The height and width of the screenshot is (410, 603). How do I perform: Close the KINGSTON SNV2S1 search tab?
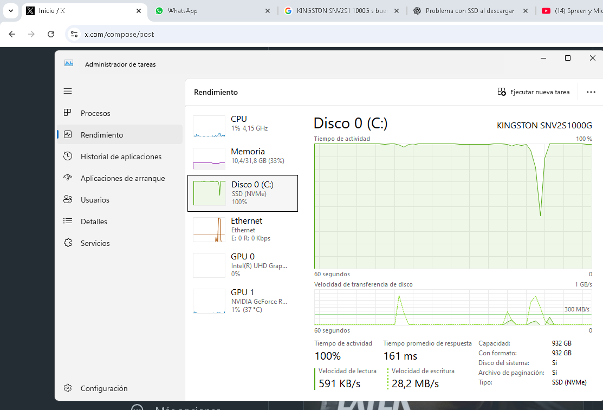(397, 11)
